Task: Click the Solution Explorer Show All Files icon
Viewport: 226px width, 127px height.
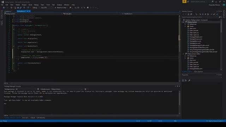Action: 208,14
